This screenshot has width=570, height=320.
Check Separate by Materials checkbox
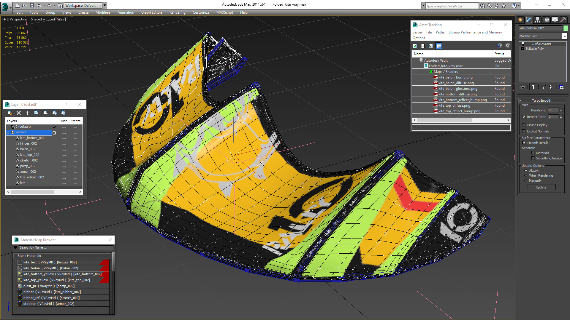click(533, 153)
